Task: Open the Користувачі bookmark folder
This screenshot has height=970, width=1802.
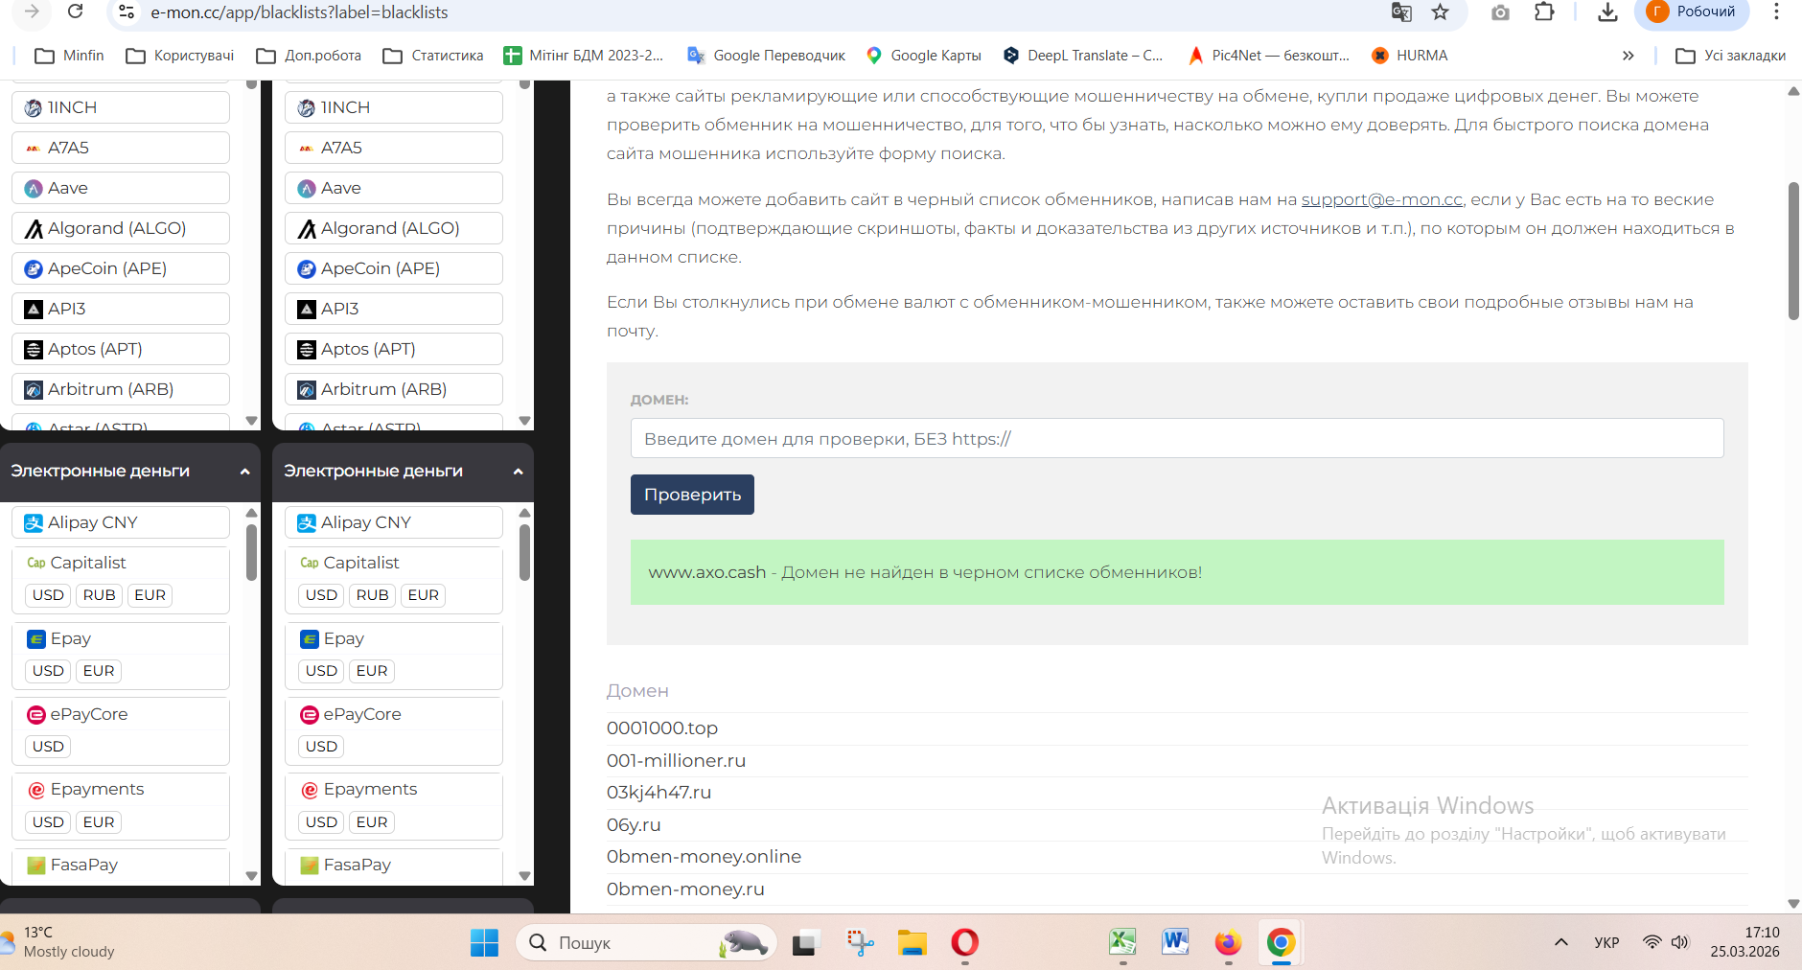Action: coord(180,56)
